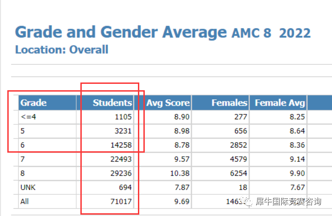Screen dimensions: 332x216
Task: Click females count 6254
Action: tap(238, 173)
